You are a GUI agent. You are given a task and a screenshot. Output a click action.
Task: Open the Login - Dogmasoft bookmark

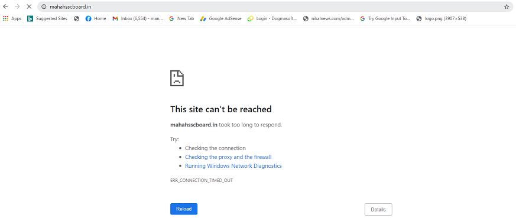pyautogui.click(x=272, y=19)
